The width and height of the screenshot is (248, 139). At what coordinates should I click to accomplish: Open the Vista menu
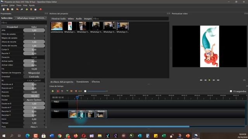25,5
